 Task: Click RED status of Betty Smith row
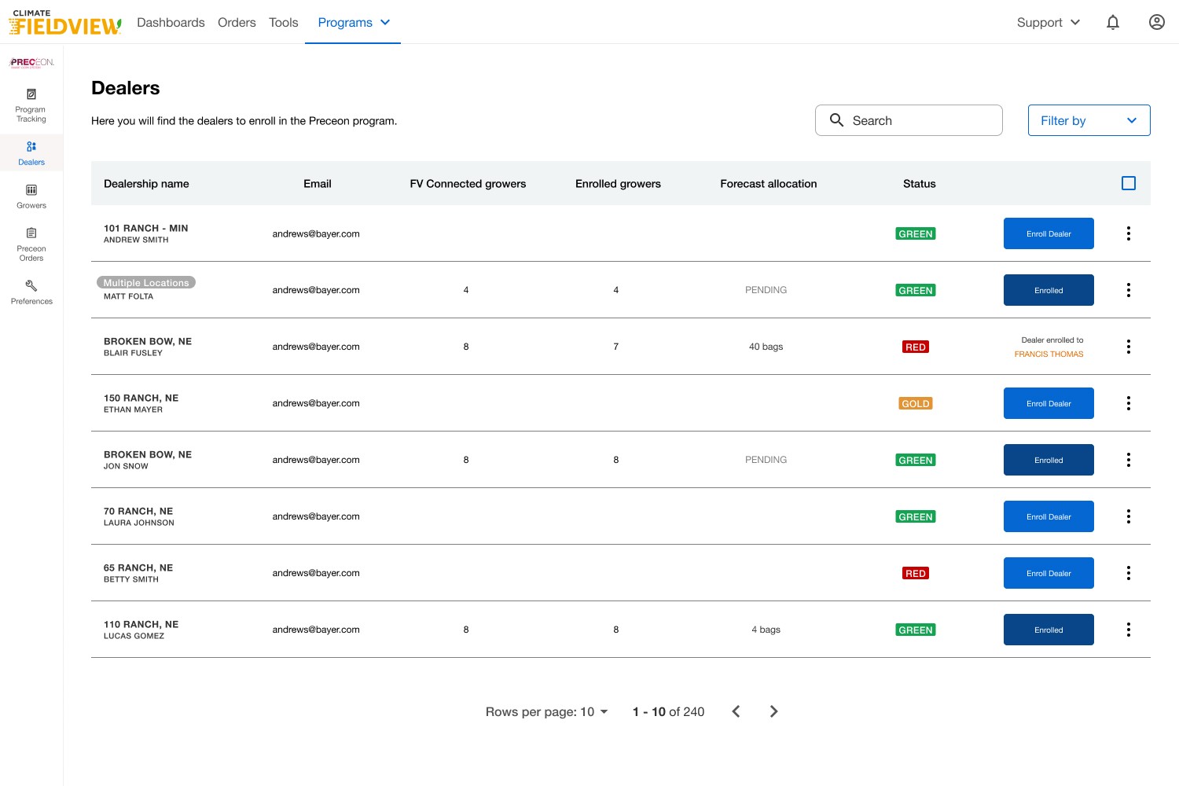pos(916,573)
